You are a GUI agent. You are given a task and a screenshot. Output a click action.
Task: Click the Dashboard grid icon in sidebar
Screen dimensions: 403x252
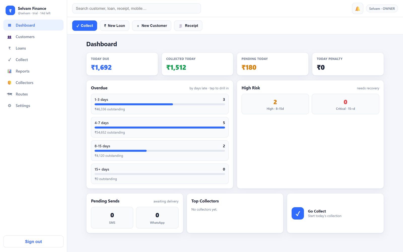pos(10,25)
